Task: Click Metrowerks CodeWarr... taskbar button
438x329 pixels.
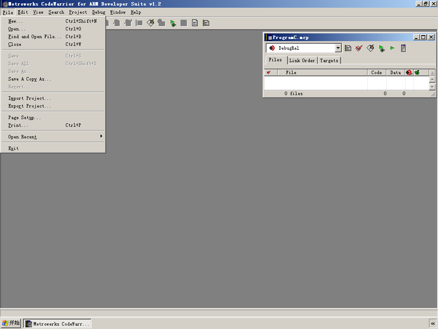Action: pos(57,324)
